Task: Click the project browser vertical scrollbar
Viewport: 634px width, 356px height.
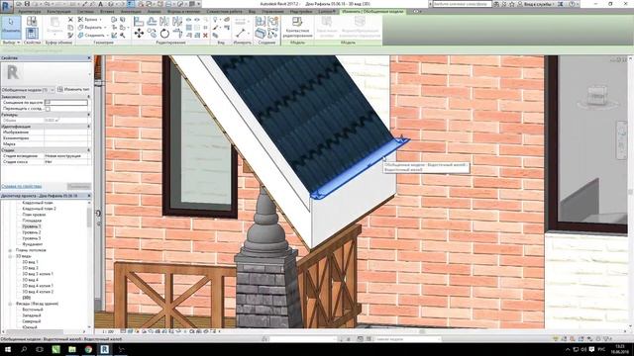Action: coord(89,218)
